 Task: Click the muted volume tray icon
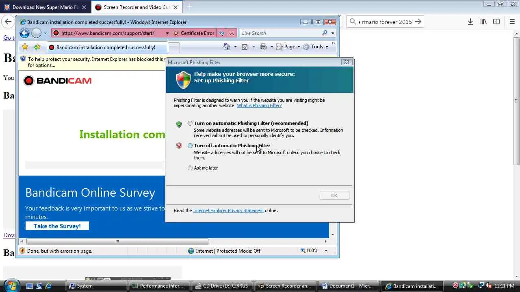(x=489, y=286)
